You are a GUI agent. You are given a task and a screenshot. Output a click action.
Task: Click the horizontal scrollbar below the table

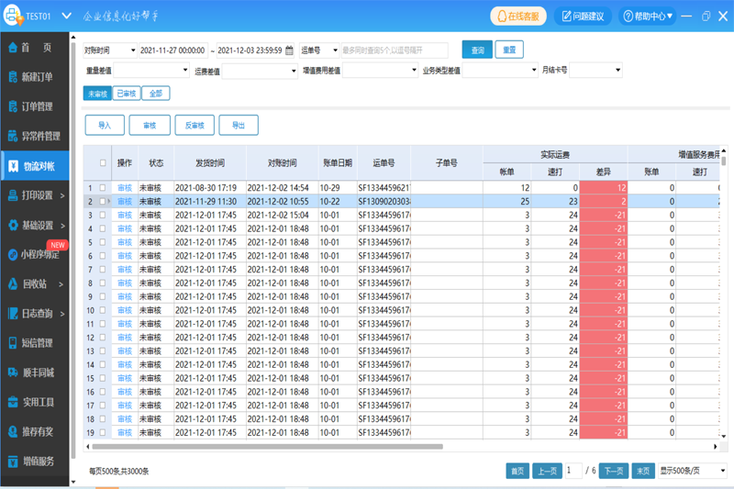(266, 447)
